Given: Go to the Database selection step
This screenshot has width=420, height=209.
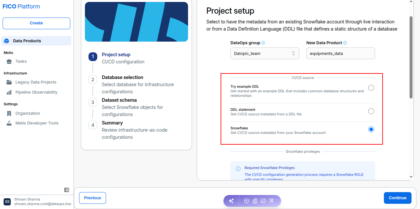Looking at the screenshot, I should point(122,77).
